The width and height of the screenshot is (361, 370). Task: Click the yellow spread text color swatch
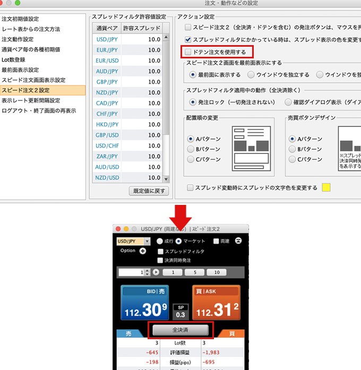tap(326, 187)
